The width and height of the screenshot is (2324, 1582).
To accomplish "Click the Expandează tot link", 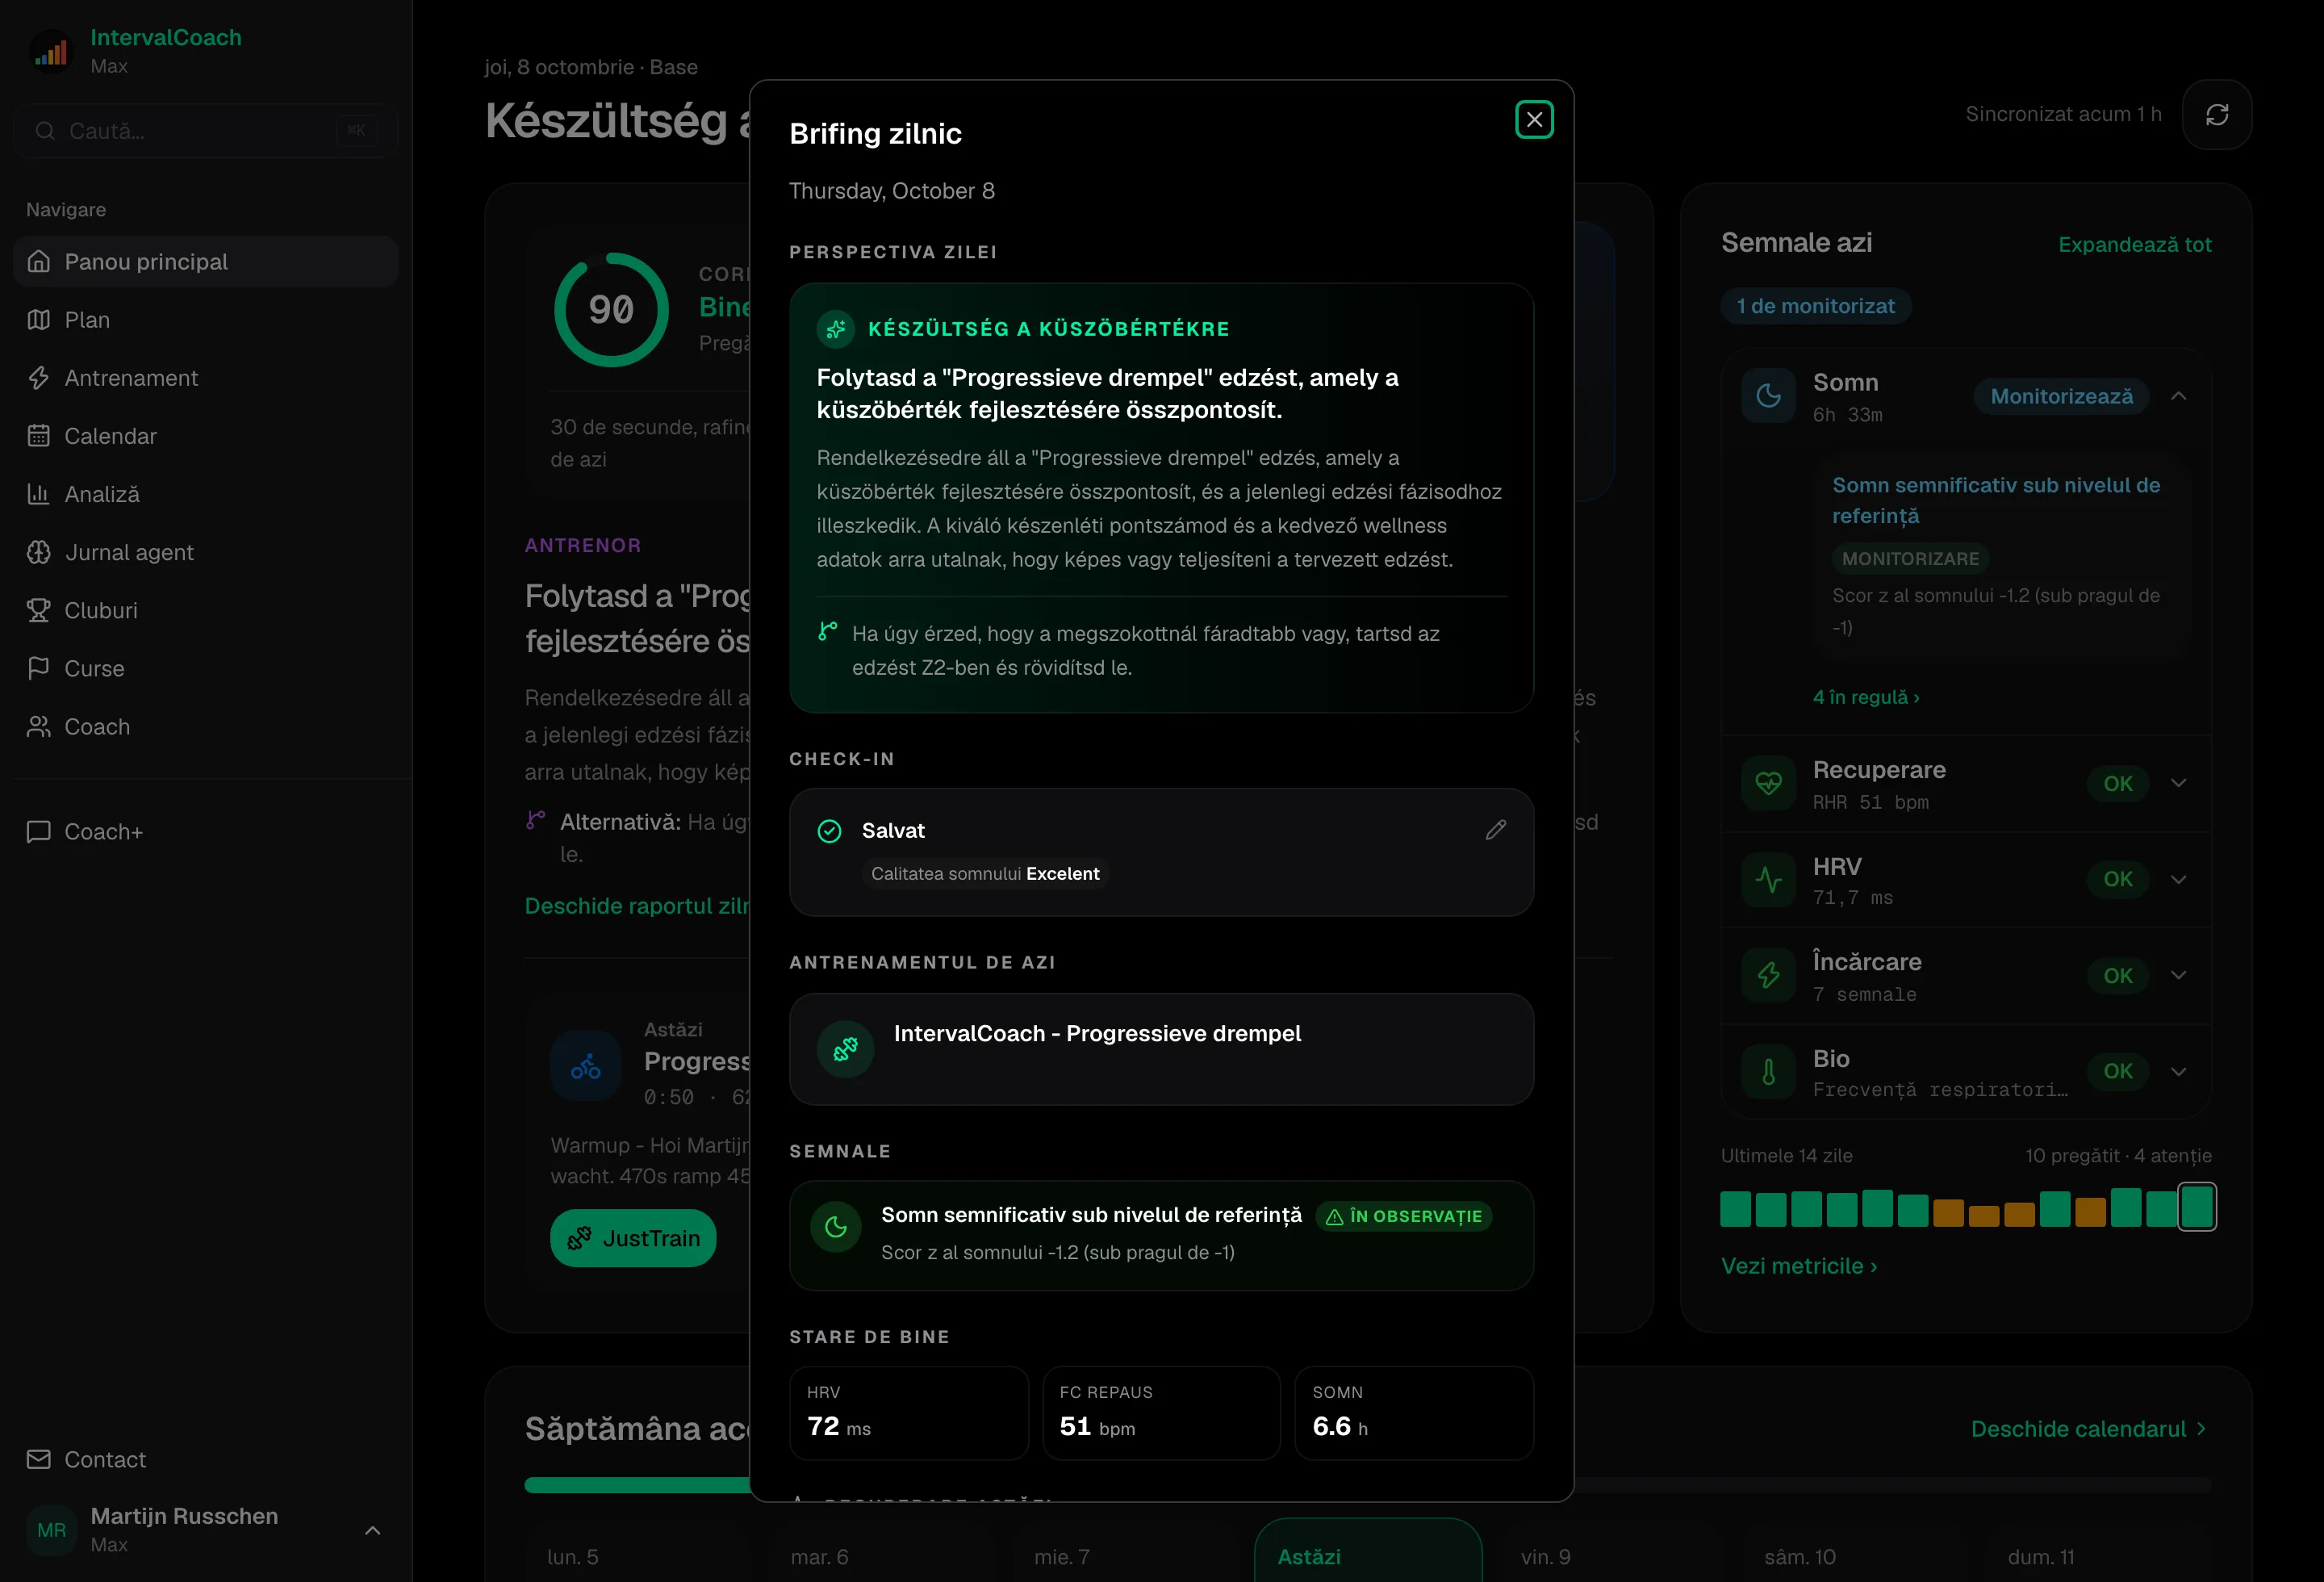I will pos(2134,245).
